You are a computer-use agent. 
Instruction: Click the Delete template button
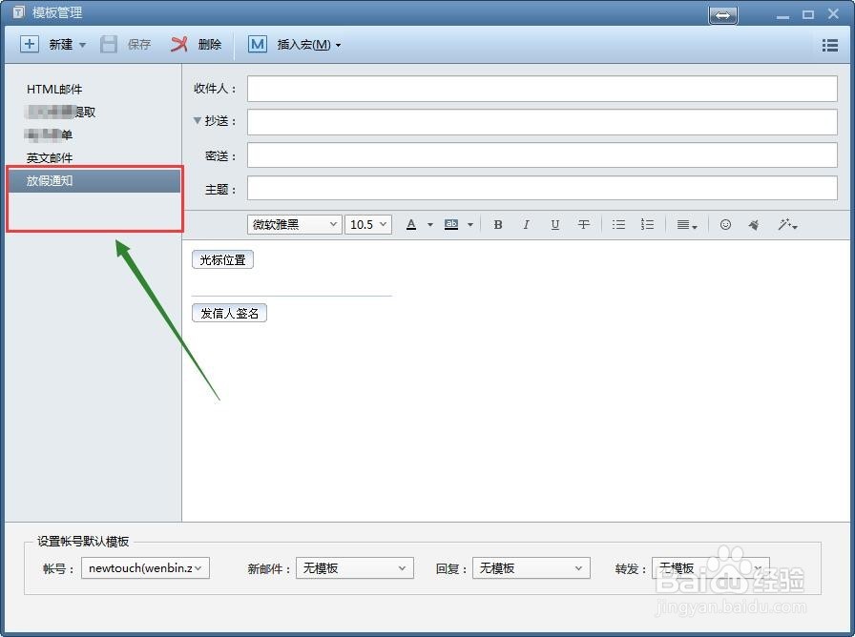coord(196,44)
